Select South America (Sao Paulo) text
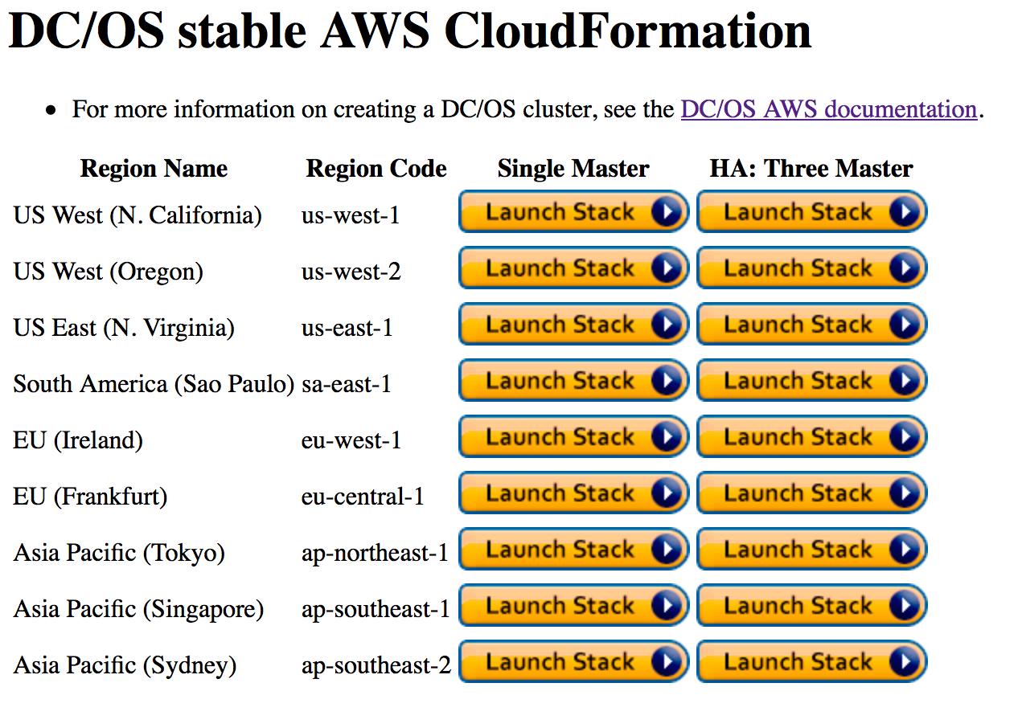The height and width of the screenshot is (728, 1018). click(154, 384)
